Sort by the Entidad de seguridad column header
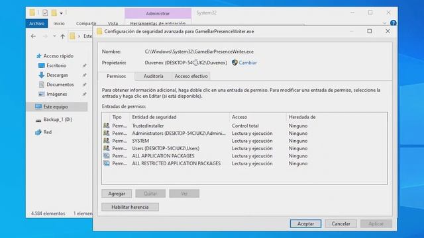Viewport: 424px width, 238px height. [x=180, y=117]
